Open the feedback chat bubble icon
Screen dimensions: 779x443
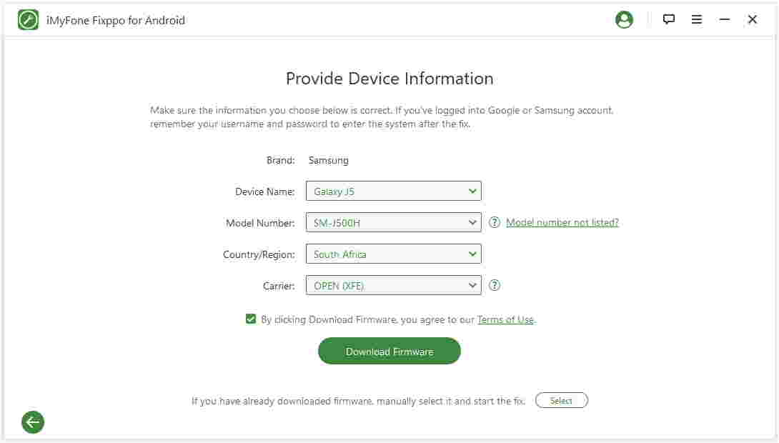[x=669, y=20]
